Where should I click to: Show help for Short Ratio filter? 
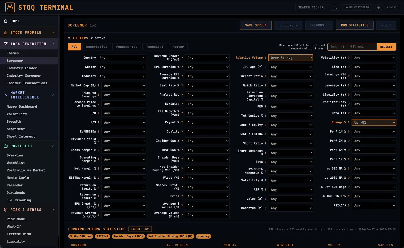265,143
